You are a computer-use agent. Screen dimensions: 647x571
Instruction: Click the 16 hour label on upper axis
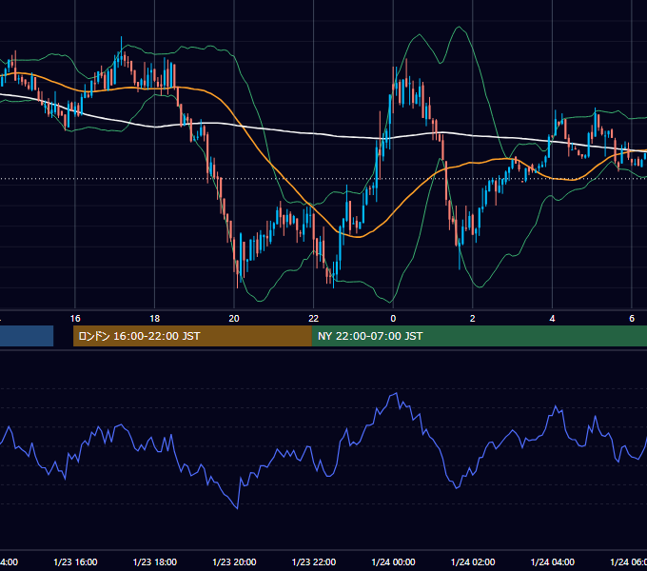[x=75, y=319]
